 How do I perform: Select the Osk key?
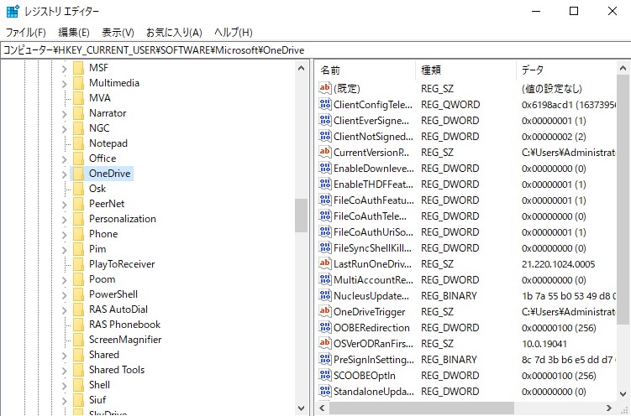pyautogui.click(x=97, y=189)
